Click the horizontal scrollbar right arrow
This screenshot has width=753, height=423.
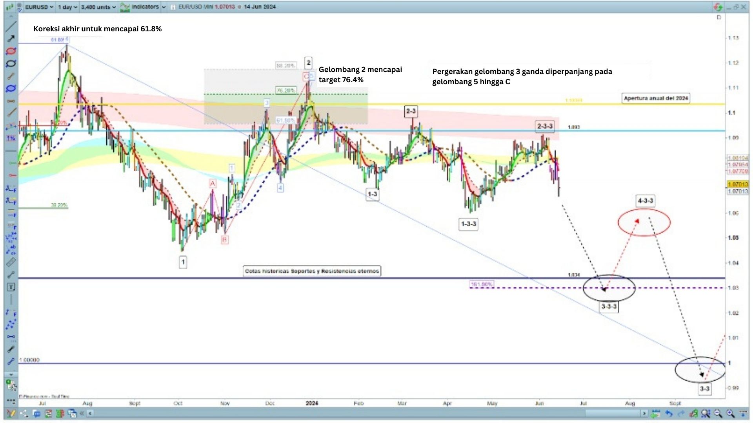[x=644, y=413]
